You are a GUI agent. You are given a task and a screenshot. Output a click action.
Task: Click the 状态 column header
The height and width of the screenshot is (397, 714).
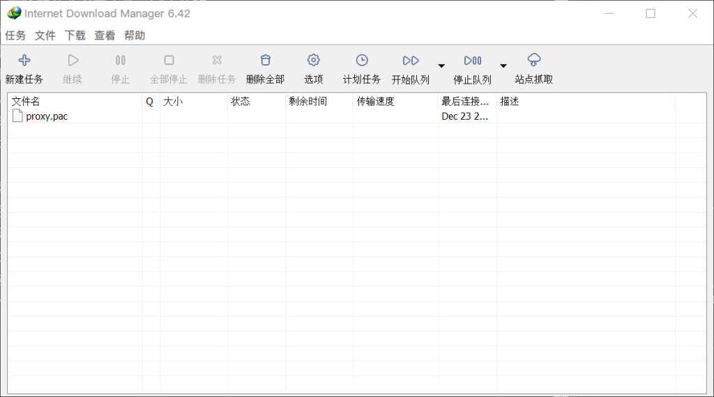click(x=256, y=102)
